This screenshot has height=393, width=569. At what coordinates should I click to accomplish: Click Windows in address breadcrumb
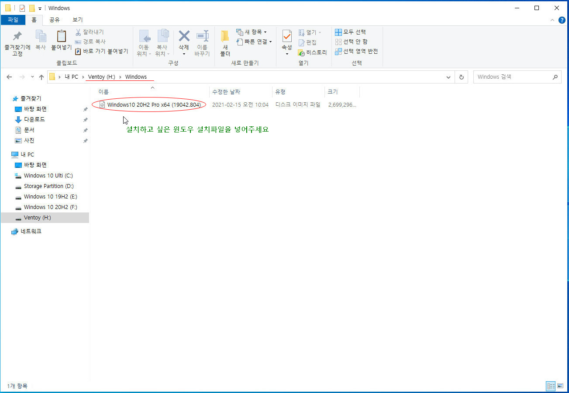click(136, 77)
